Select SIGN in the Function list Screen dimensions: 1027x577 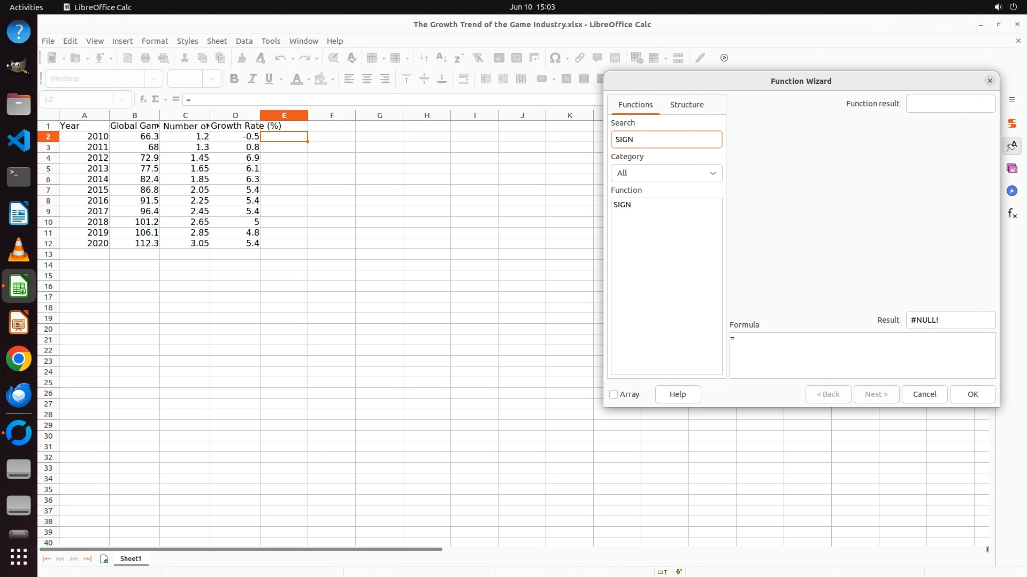[x=622, y=205]
